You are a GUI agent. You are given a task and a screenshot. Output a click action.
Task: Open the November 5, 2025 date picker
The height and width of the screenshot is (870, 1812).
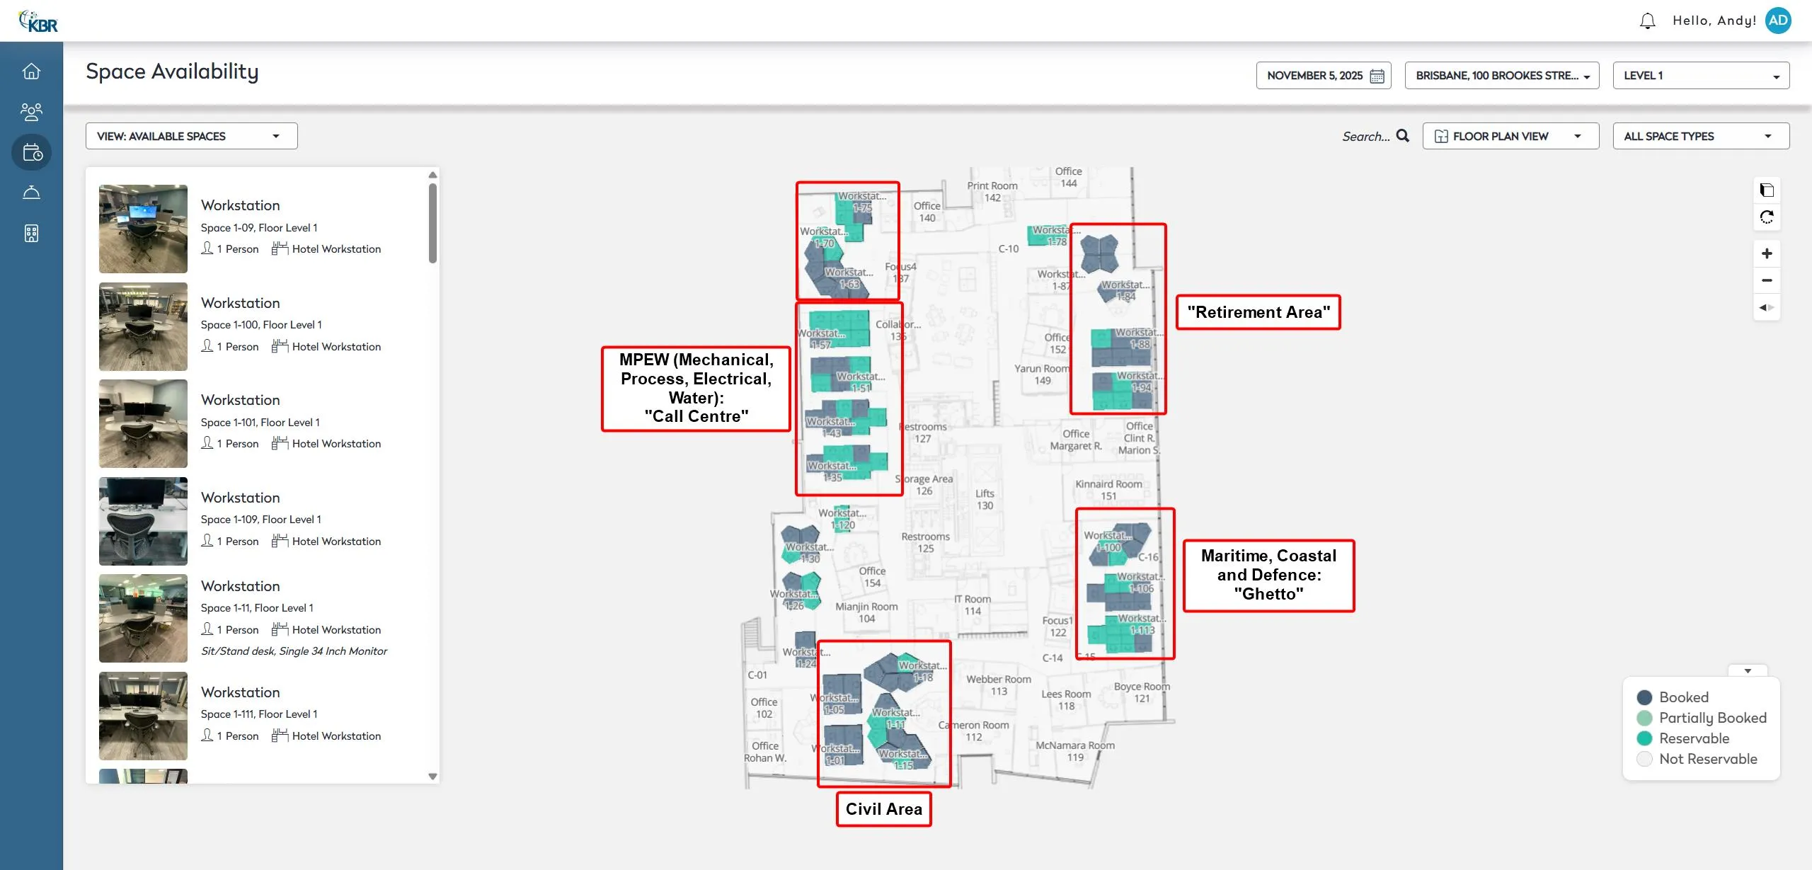coord(1323,76)
